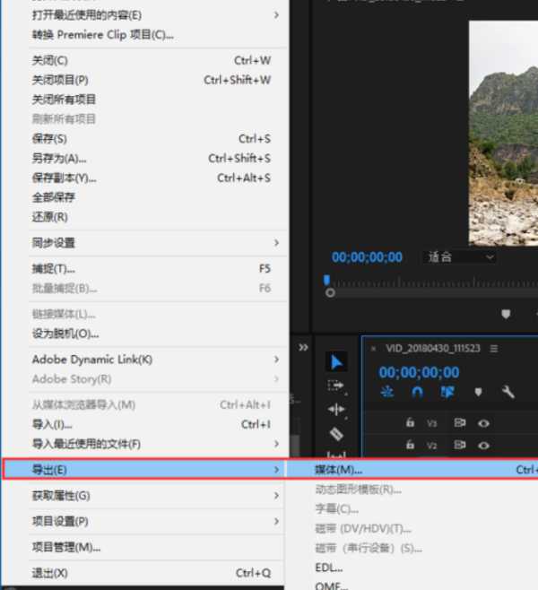Hide track V3 output eye
The image size is (538, 590).
coord(483,423)
